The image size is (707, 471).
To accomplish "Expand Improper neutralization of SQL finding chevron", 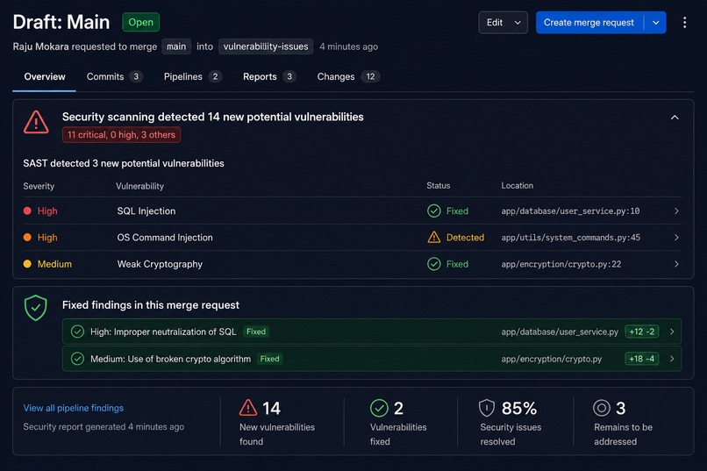I will pos(672,332).
